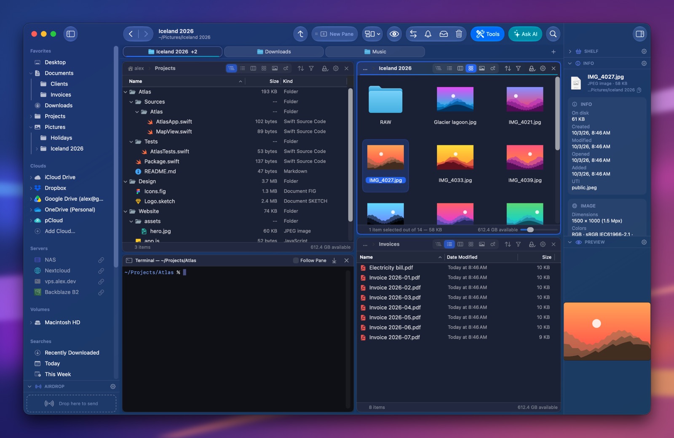The height and width of the screenshot is (438, 674).
Task: Open pane layout dropdown
Action: click(372, 34)
